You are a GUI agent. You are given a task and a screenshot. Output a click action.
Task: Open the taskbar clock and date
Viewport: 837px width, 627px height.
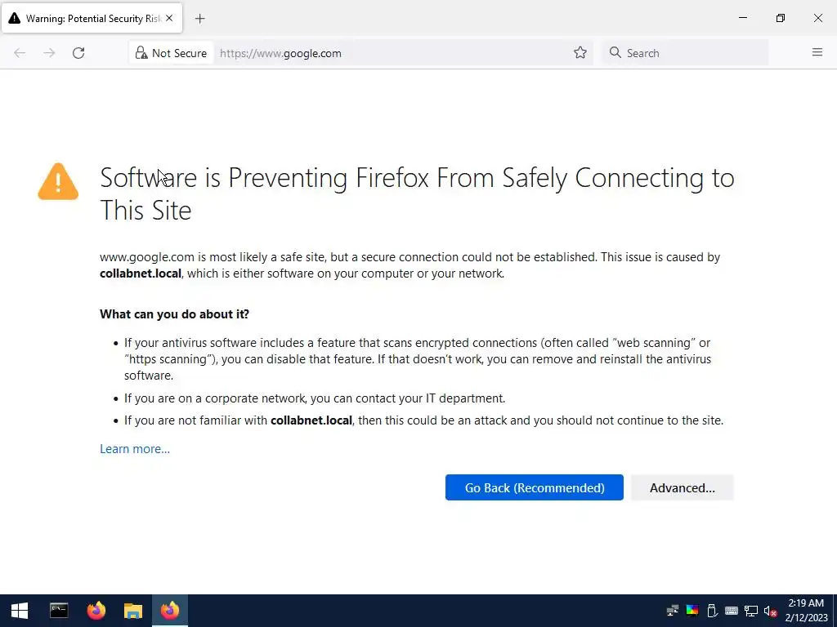806,611
